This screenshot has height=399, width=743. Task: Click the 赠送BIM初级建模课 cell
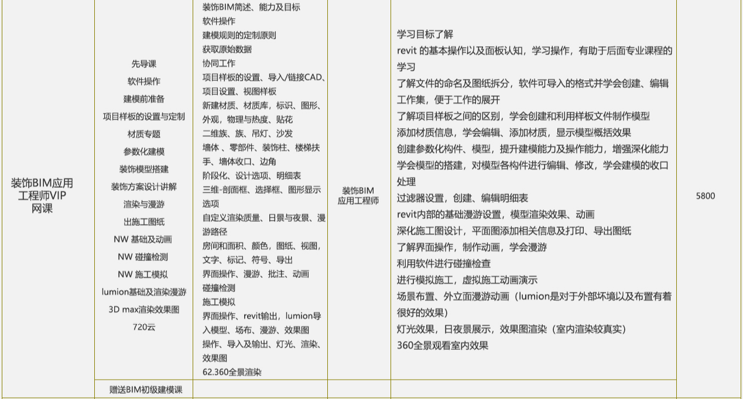146,390
